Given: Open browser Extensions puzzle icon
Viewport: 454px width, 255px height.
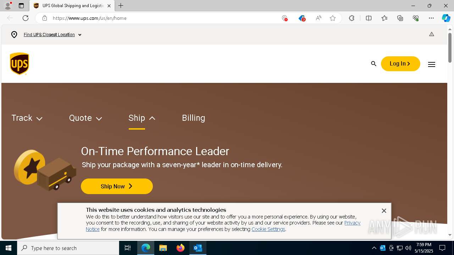Looking at the screenshot, I should [x=351, y=18].
